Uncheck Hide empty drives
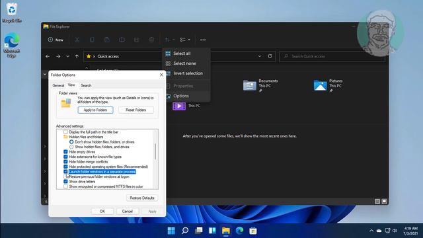423x238 pixels. click(65, 152)
